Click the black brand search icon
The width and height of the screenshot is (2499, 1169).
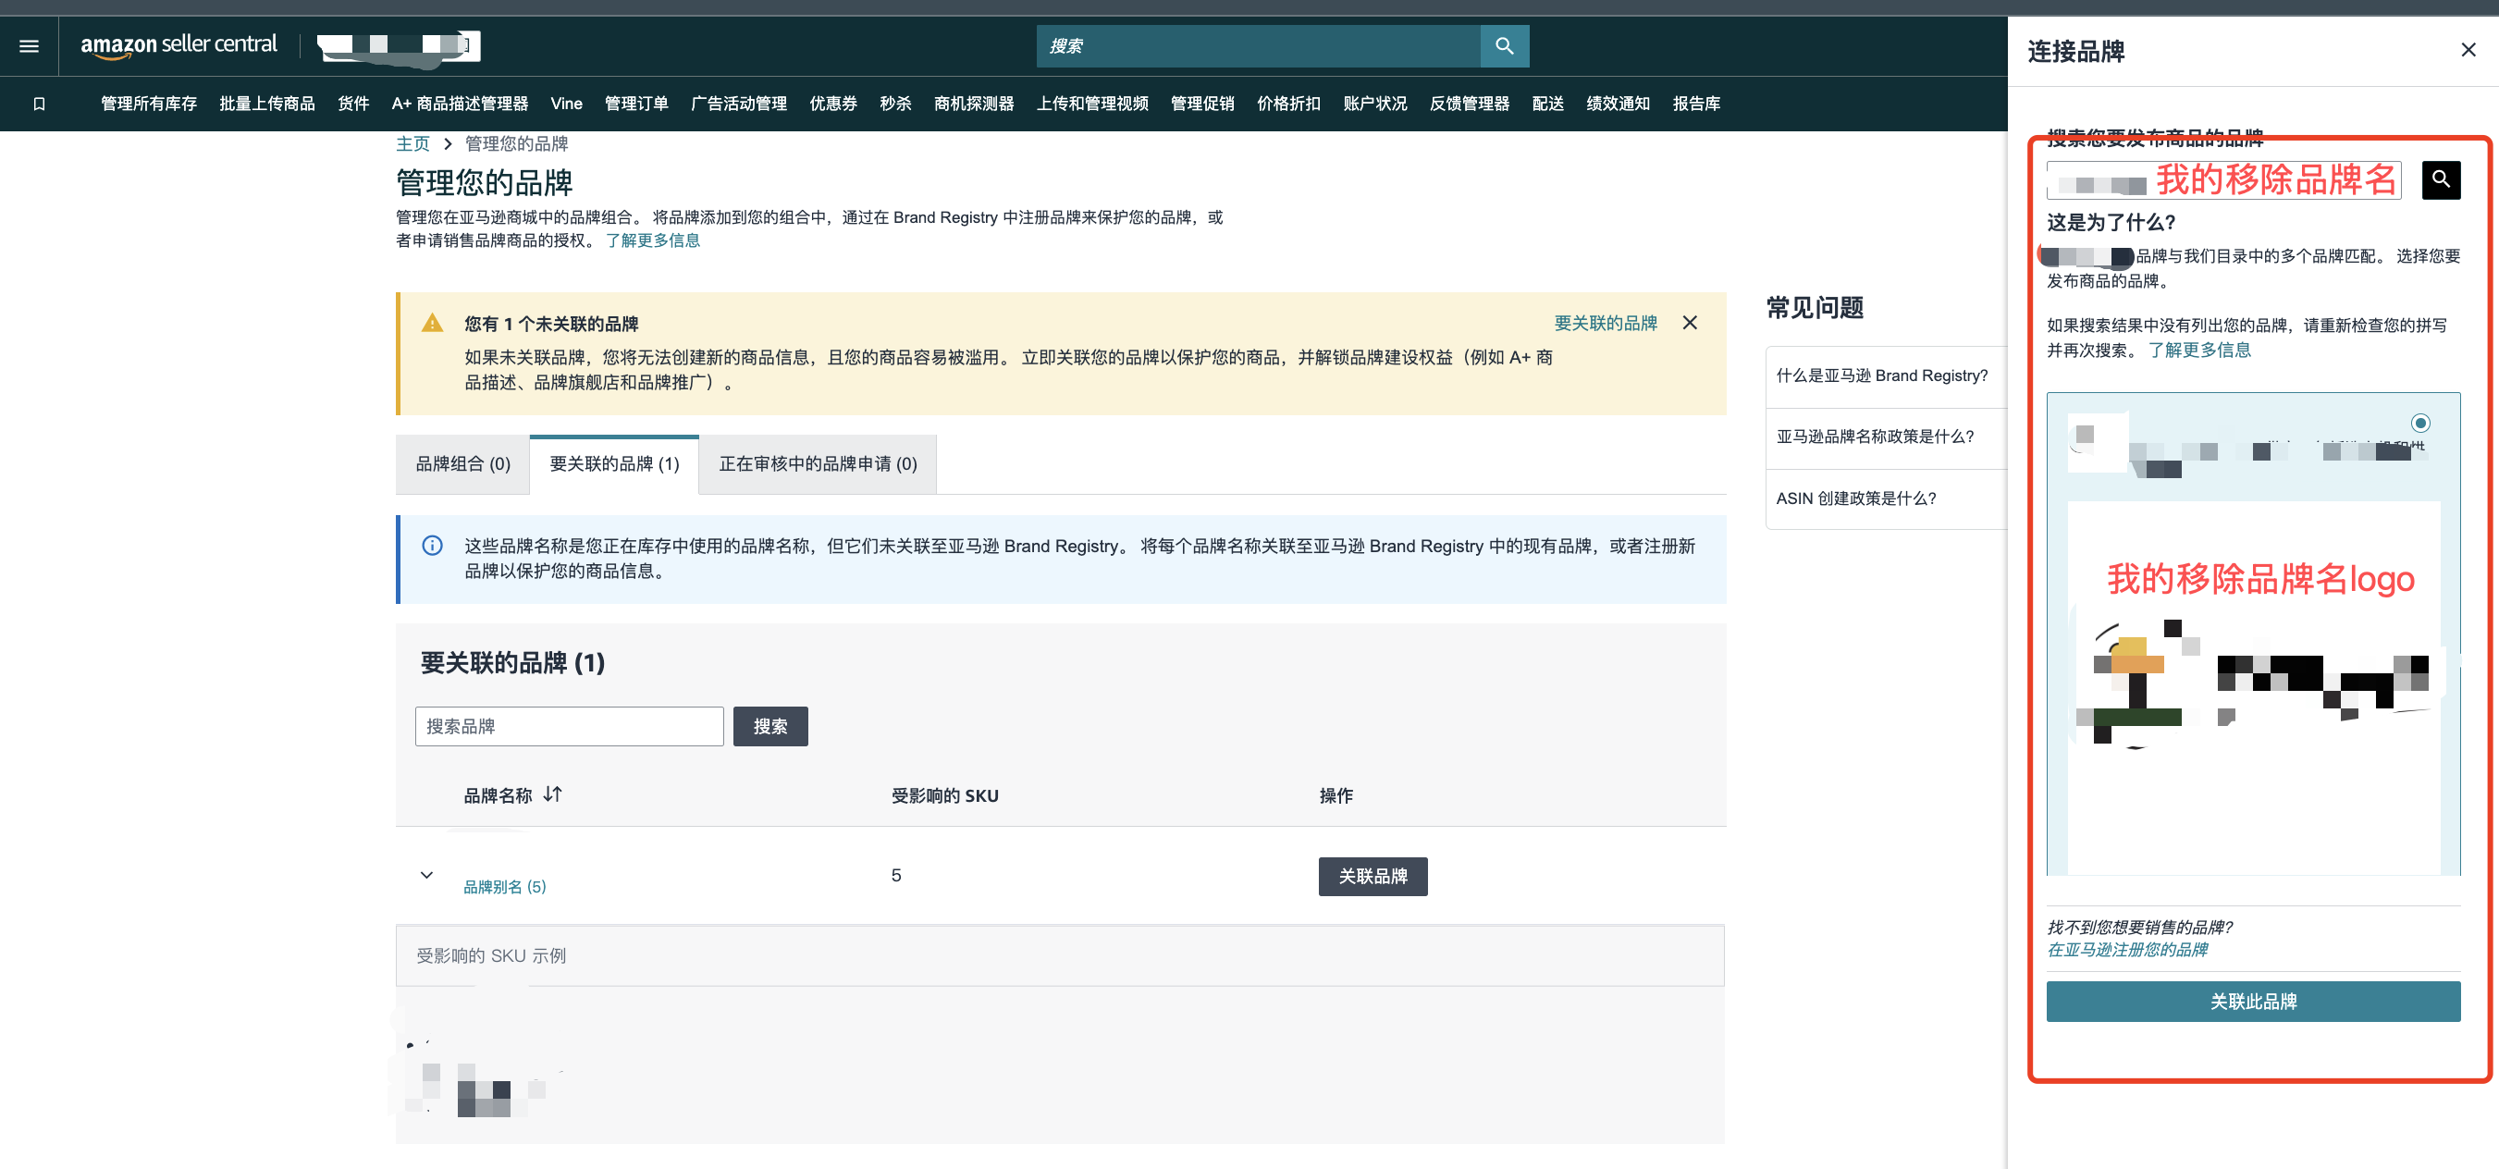[2440, 179]
